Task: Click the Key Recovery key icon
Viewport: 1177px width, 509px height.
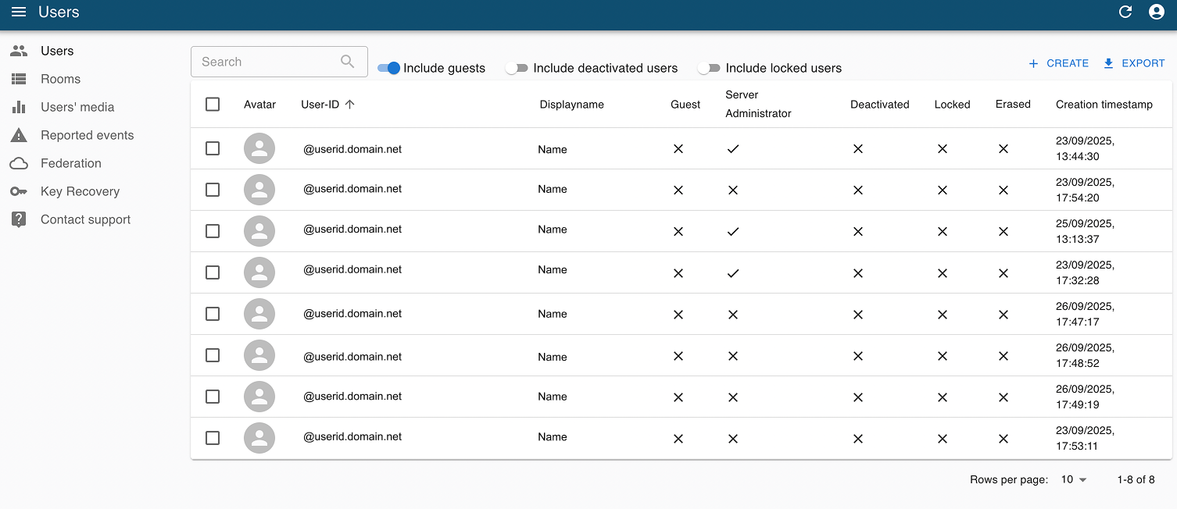Action: pos(19,191)
